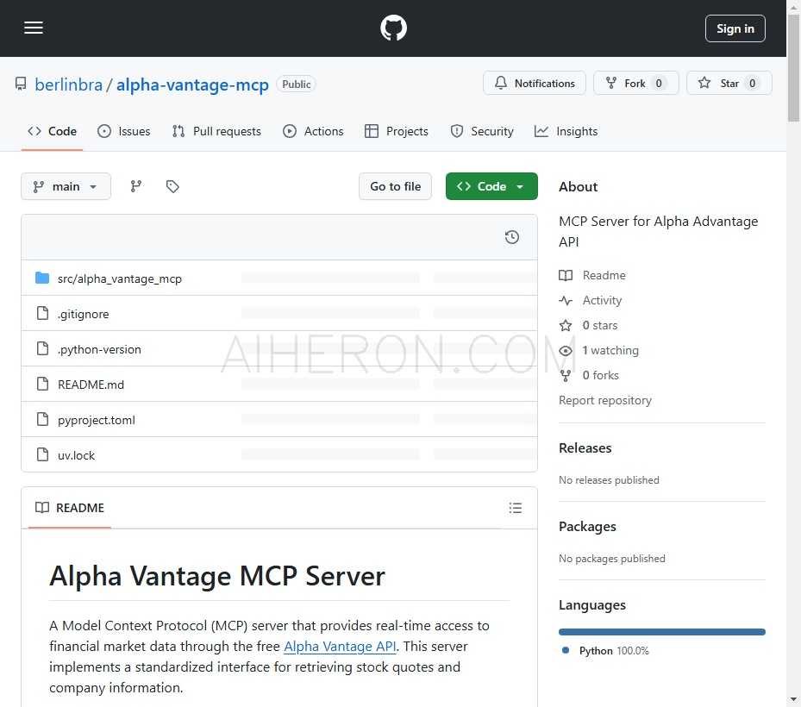The image size is (801, 707).
Task: Follow the Alpha Vantage API link
Action: point(339,646)
